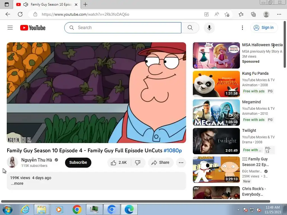View site information lock icon
The width and height of the screenshot is (287, 215).
tap(35, 14)
